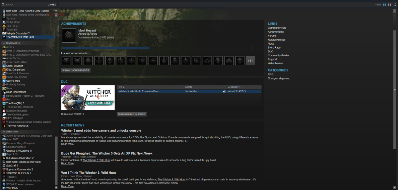Click the StarCraft II game icon
Viewport: 398px width, 190px height.
pyautogui.click(x=4, y=166)
